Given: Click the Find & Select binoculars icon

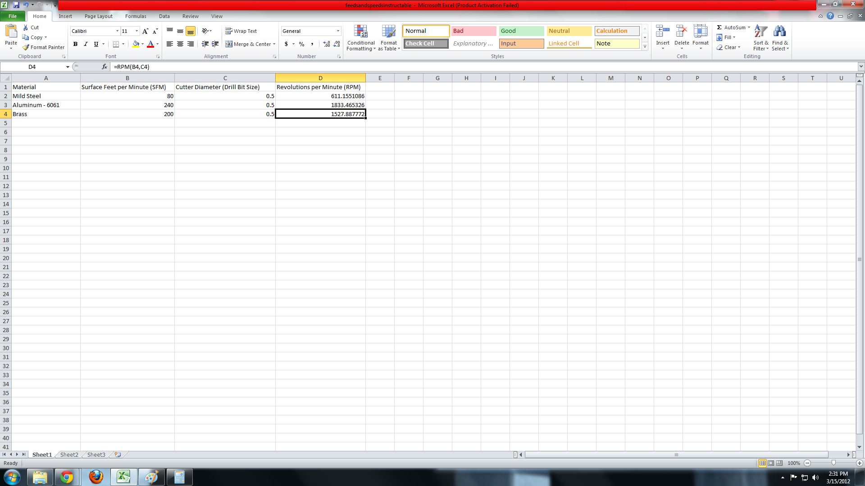Looking at the screenshot, I should [779, 31].
